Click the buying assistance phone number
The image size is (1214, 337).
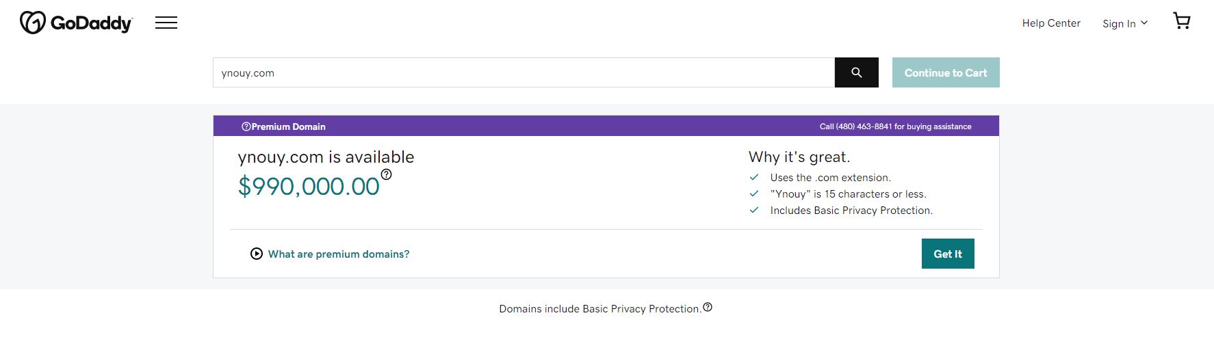point(864,126)
